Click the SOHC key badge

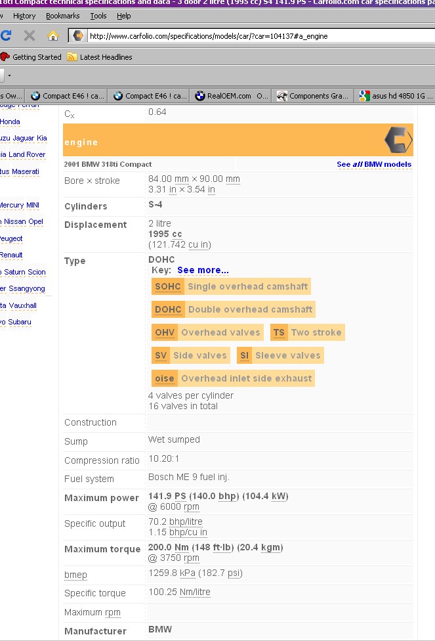point(231,286)
